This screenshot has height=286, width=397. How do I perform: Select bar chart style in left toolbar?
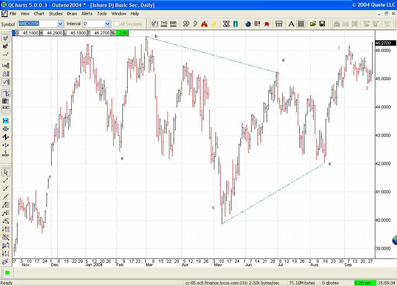[x=5, y=38]
